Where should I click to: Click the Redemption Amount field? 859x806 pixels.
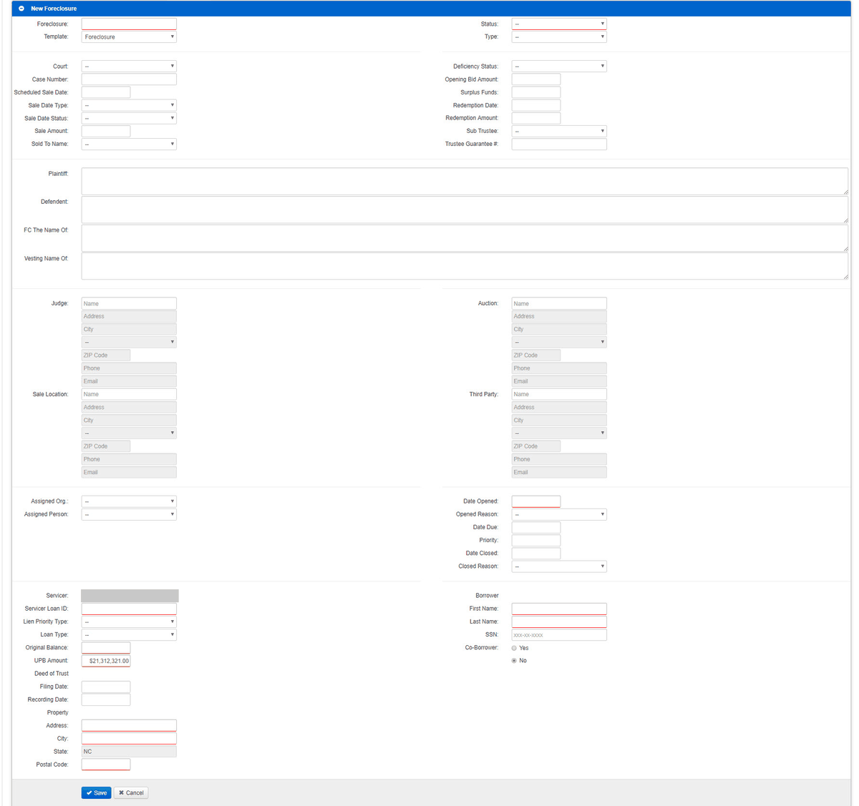click(x=536, y=118)
